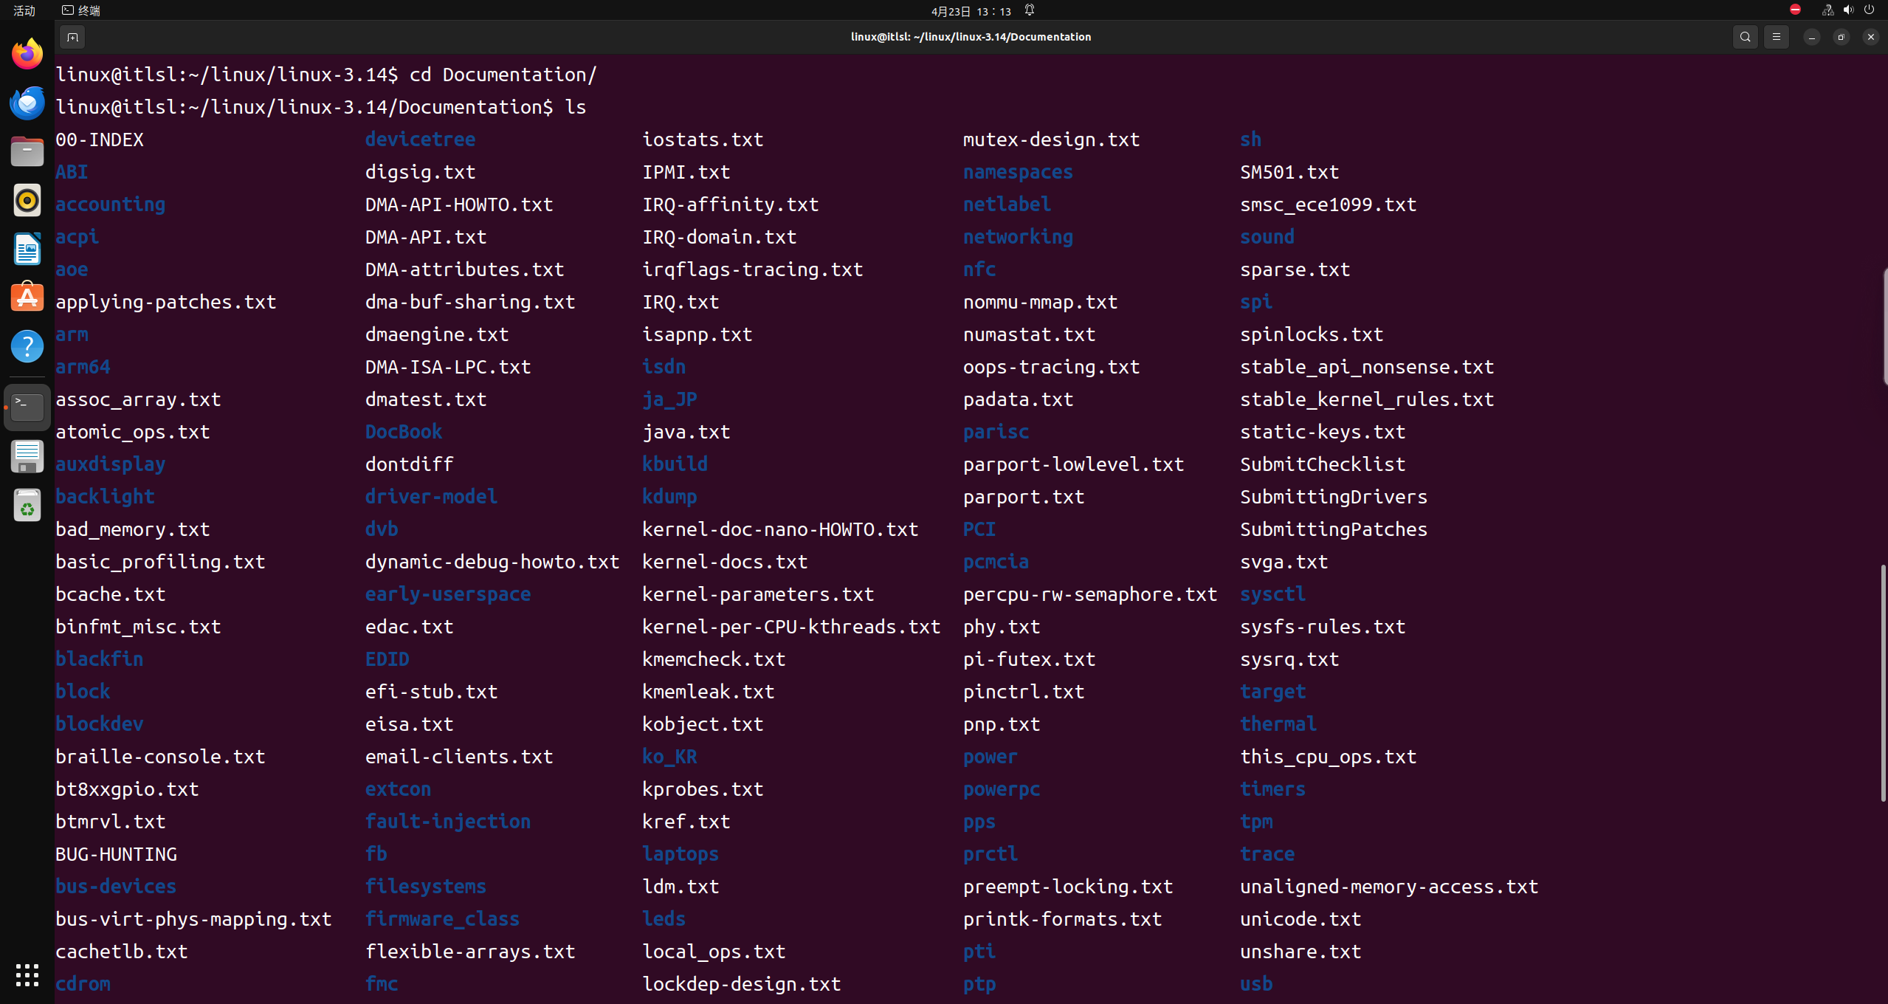Image resolution: width=1888 pixels, height=1004 pixels.
Task: Open the Terminal app menu in top bar
Action: coord(81,10)
